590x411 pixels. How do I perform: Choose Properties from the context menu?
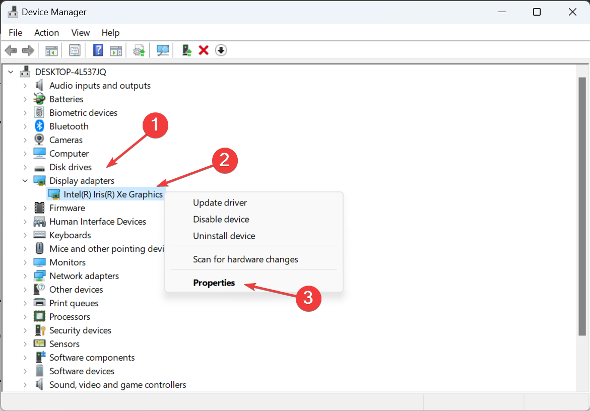(x=214, y=283)
